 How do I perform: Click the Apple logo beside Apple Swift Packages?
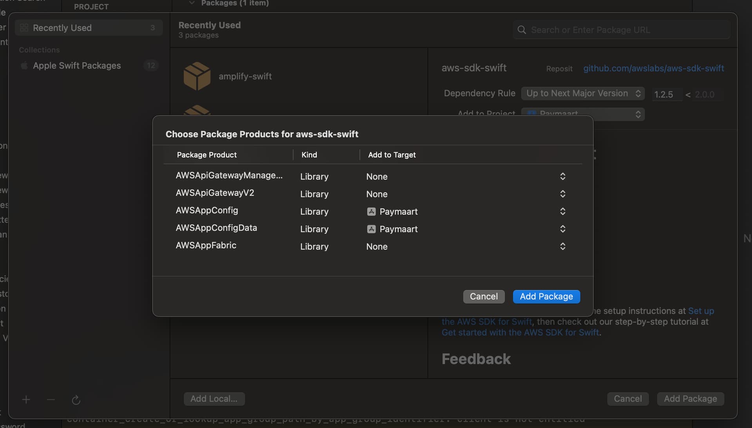24,65
